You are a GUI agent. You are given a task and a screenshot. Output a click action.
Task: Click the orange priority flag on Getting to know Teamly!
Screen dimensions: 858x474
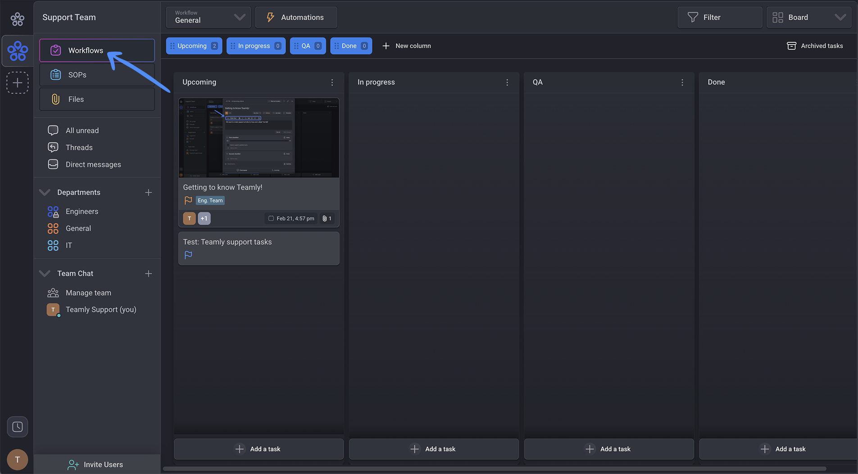(188, 200)
